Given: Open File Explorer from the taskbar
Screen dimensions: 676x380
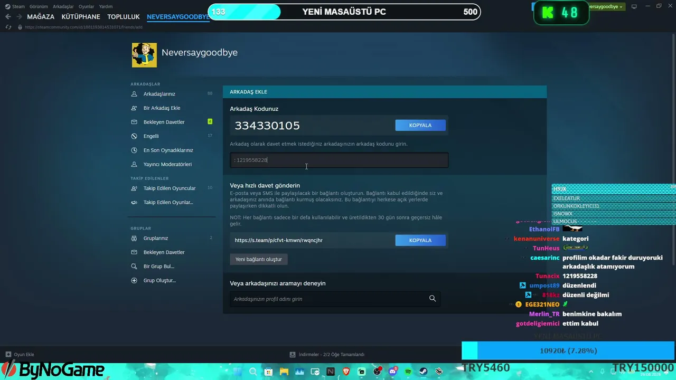Looking at the screenshot, I should pos(284,372).
